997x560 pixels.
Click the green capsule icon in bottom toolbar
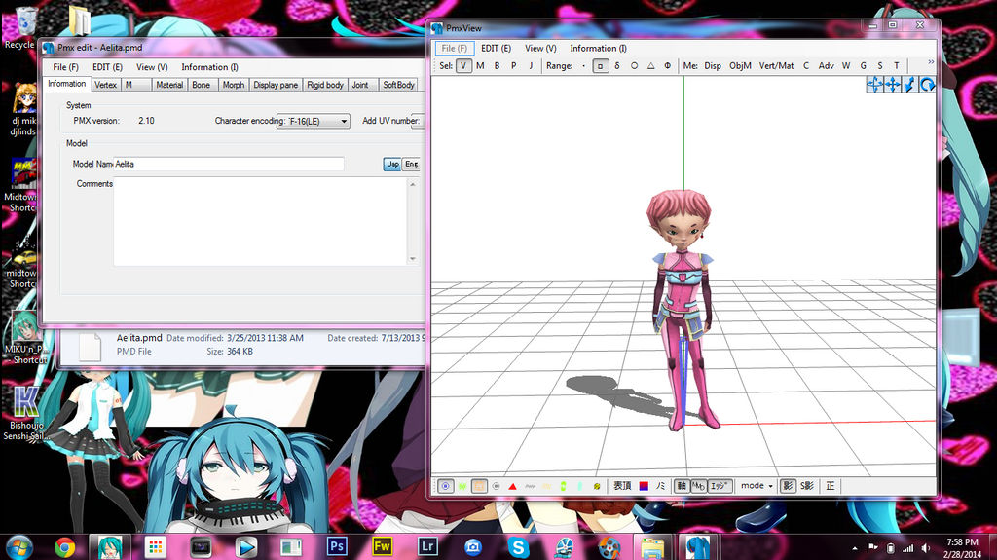[x=563, y=486]
